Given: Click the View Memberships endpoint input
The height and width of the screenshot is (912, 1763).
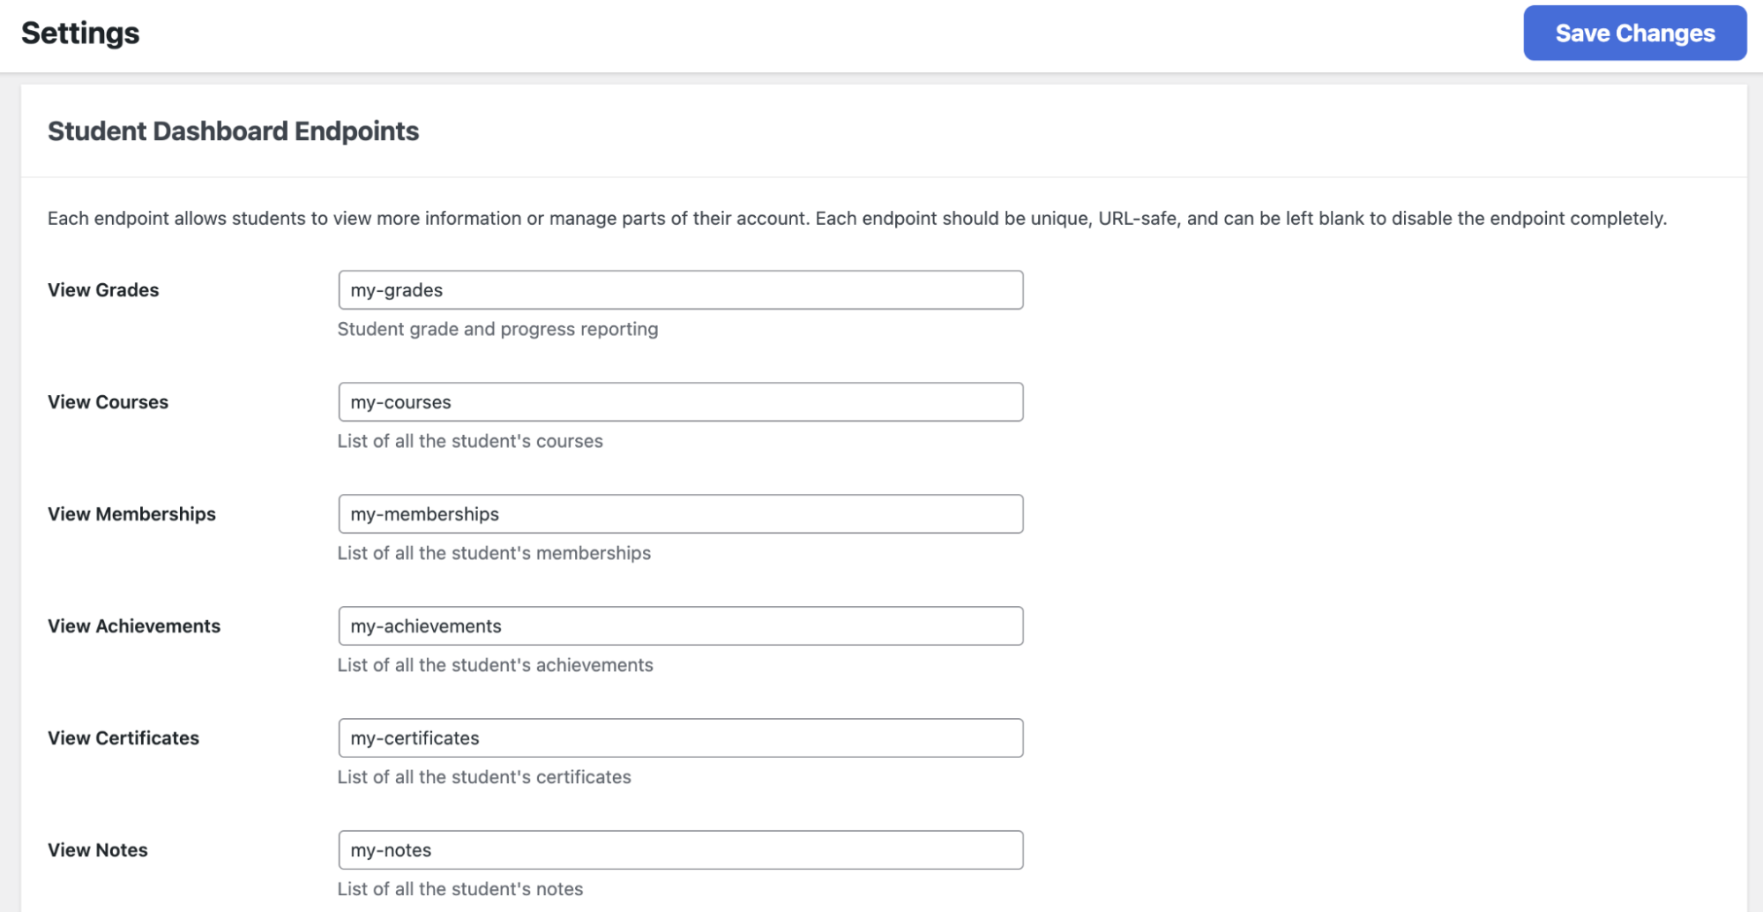Looking at the screenshot, I should [679, 513].
